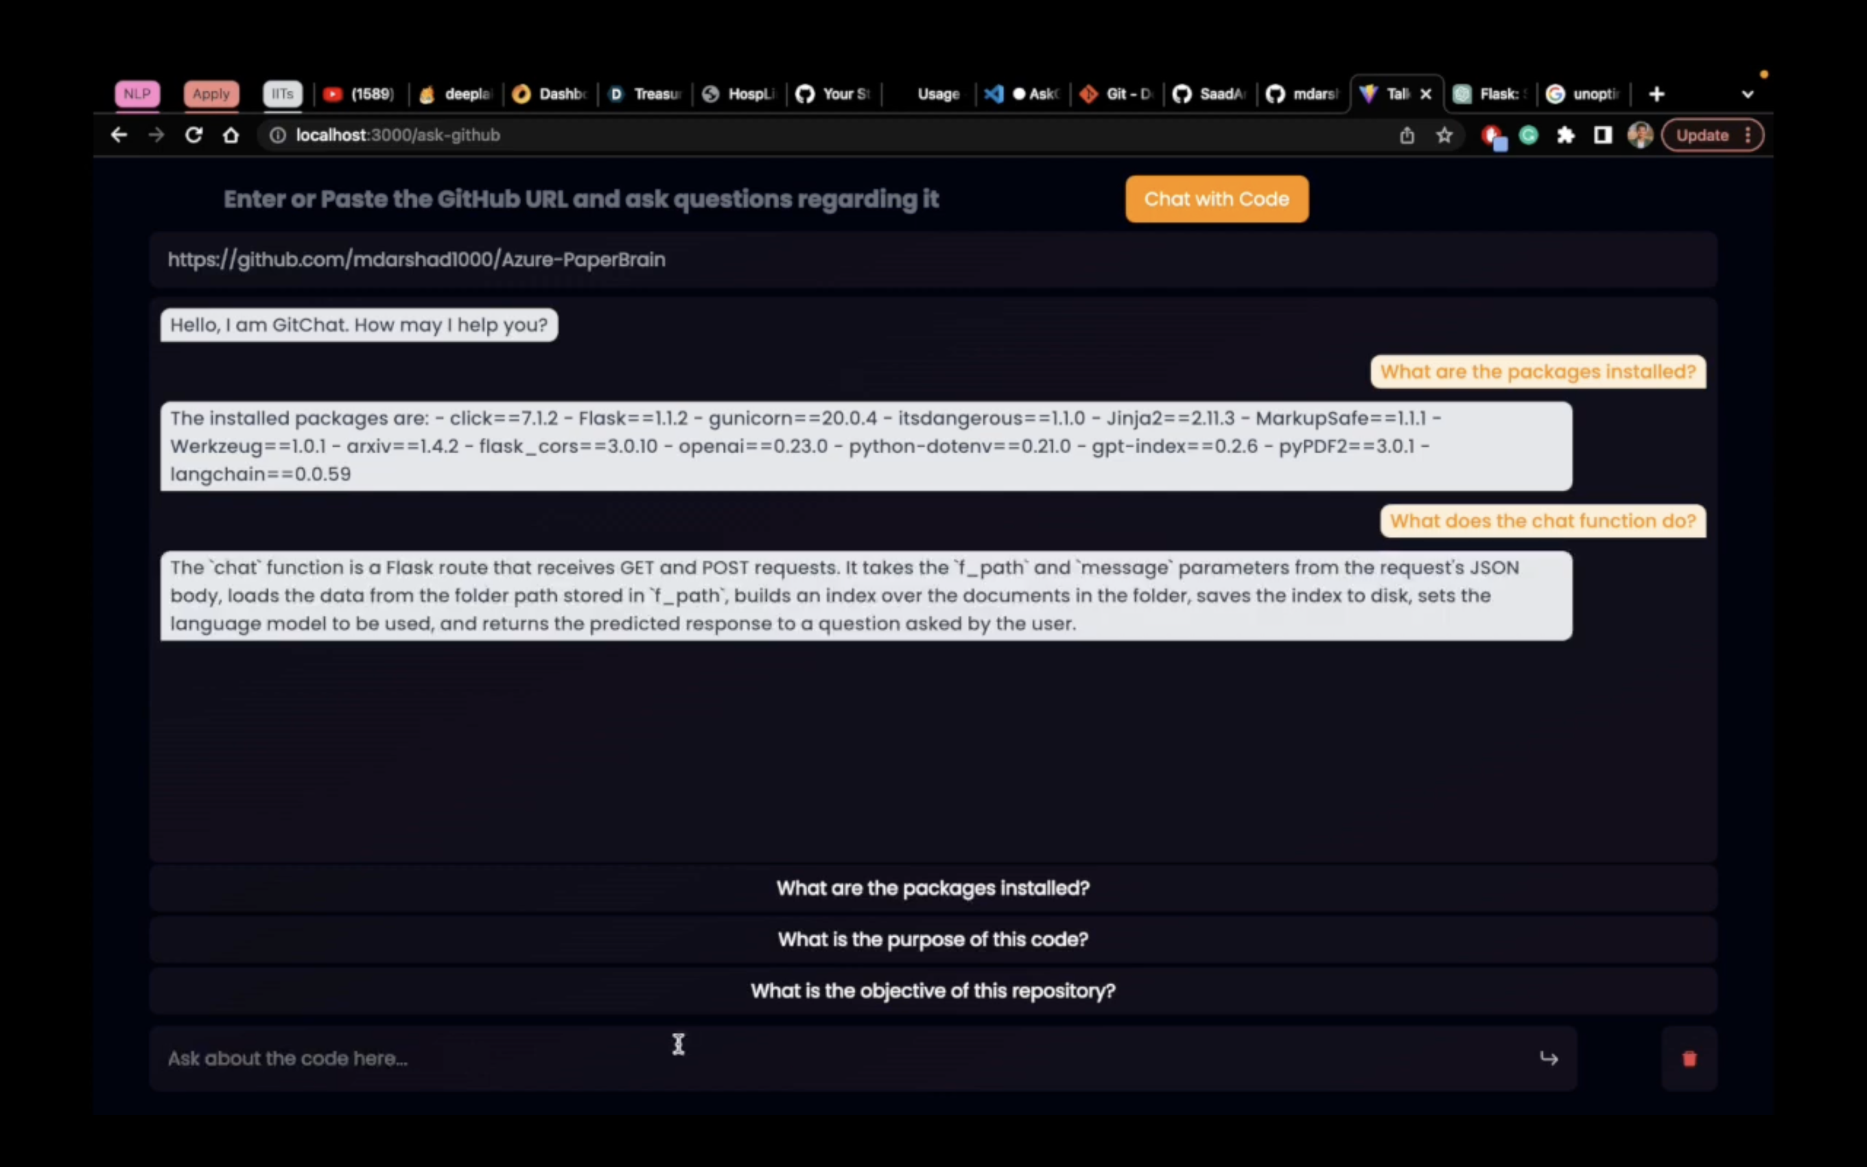Click the red trash icon to clear chat
The height and width of the screenshot is (1167, 1867).
[1689, 1058]
